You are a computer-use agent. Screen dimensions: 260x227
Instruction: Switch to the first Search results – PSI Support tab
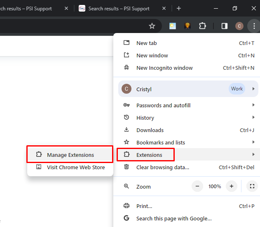pyautogui.click(x=26, y=9)
